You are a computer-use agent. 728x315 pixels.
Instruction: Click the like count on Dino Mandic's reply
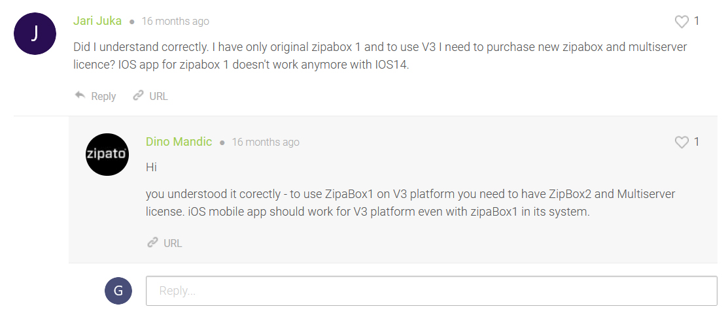tap(697, 142)
